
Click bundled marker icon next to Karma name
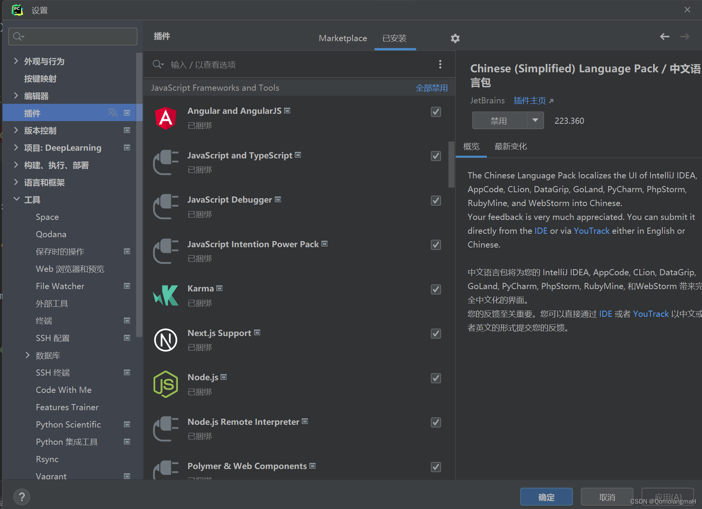(x=219, y=288)
